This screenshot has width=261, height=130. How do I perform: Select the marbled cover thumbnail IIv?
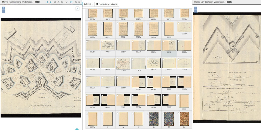coord(154,119)
